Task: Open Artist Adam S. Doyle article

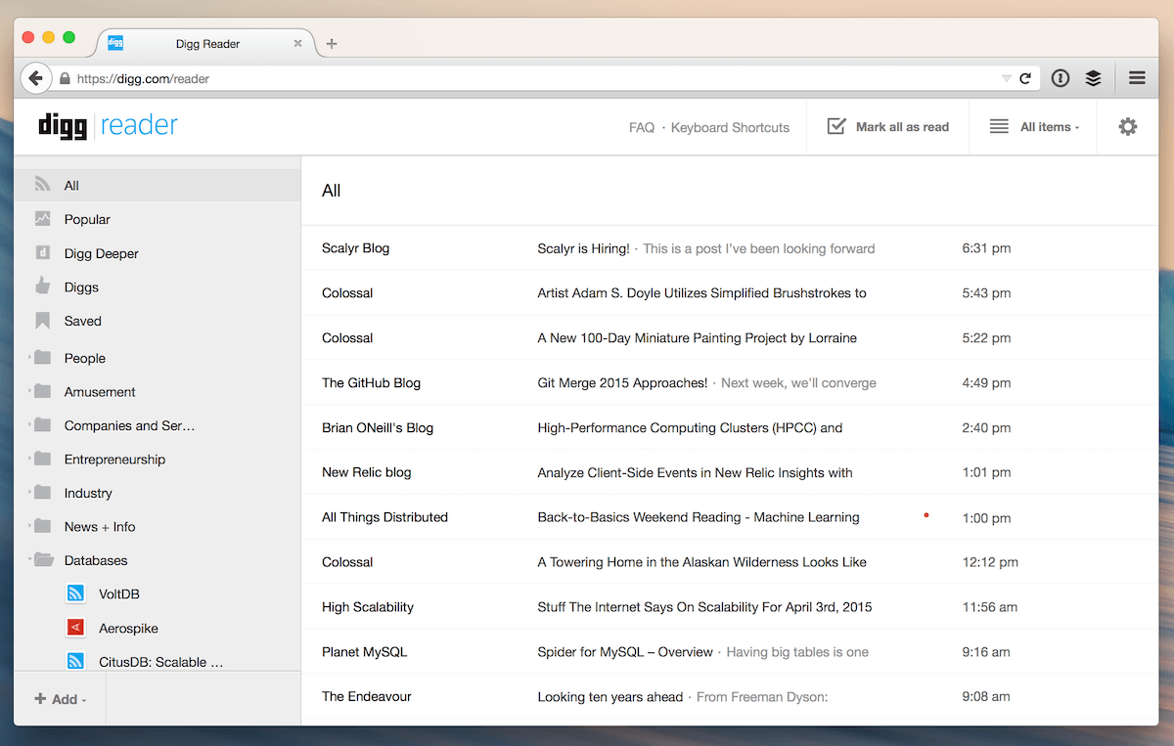Action: click(x=701, y=293)
